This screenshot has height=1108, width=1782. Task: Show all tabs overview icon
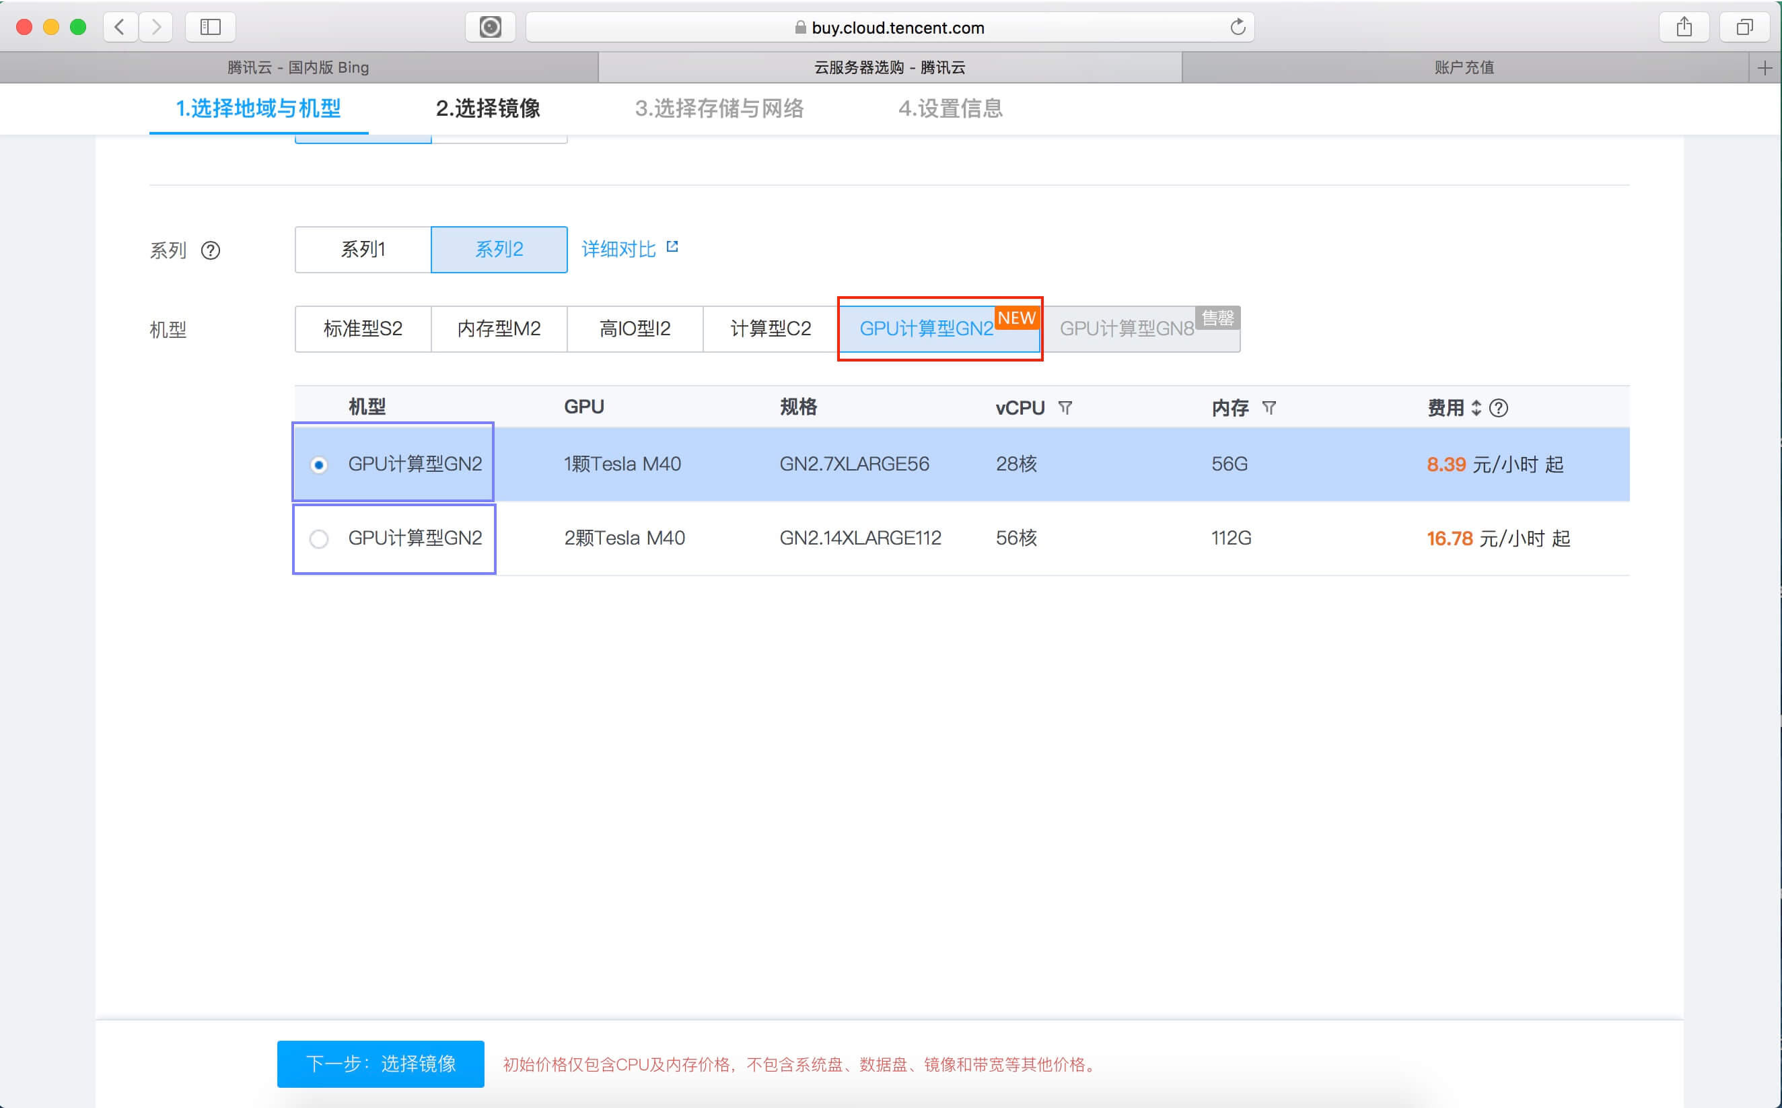1744,27
